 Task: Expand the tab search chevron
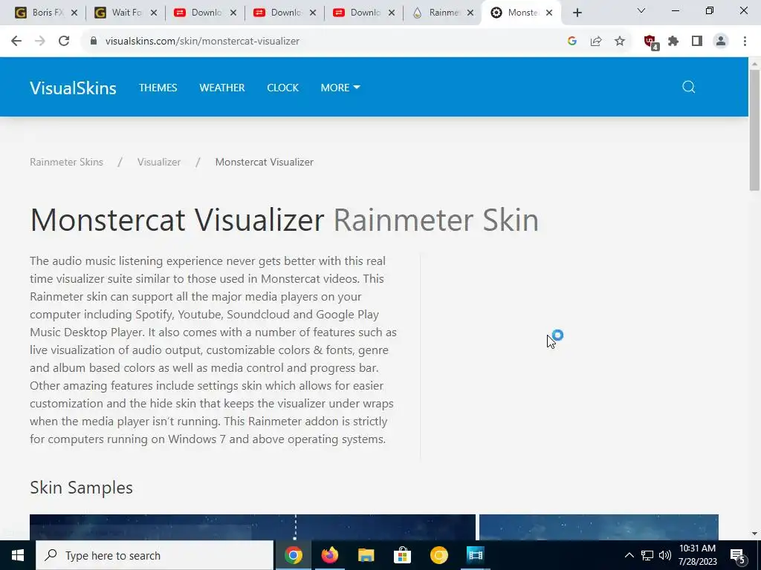point(641,10)
